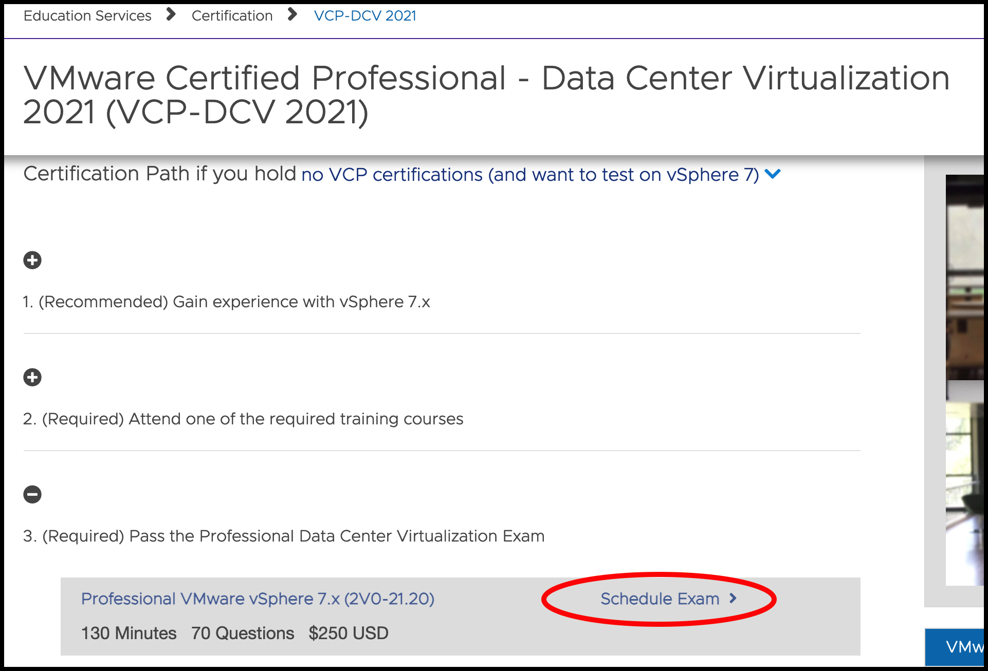The image size is (988, 671).
Task: Open the VCP-DCV 2021 breadcrumb link
Action: coord(365,15)
